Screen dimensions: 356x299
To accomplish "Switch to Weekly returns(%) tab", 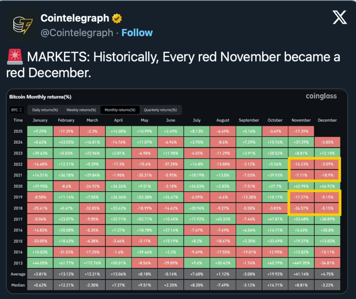I will tap(81, 110).
